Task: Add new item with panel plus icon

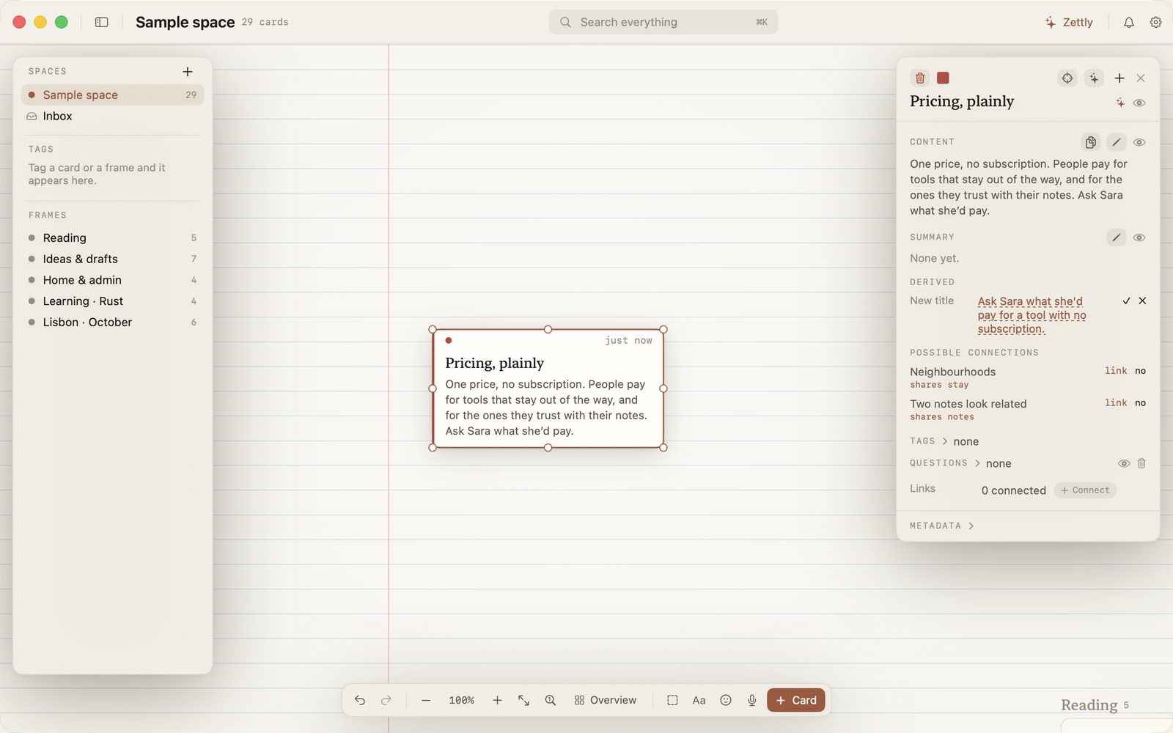Action: point(1119,78)
